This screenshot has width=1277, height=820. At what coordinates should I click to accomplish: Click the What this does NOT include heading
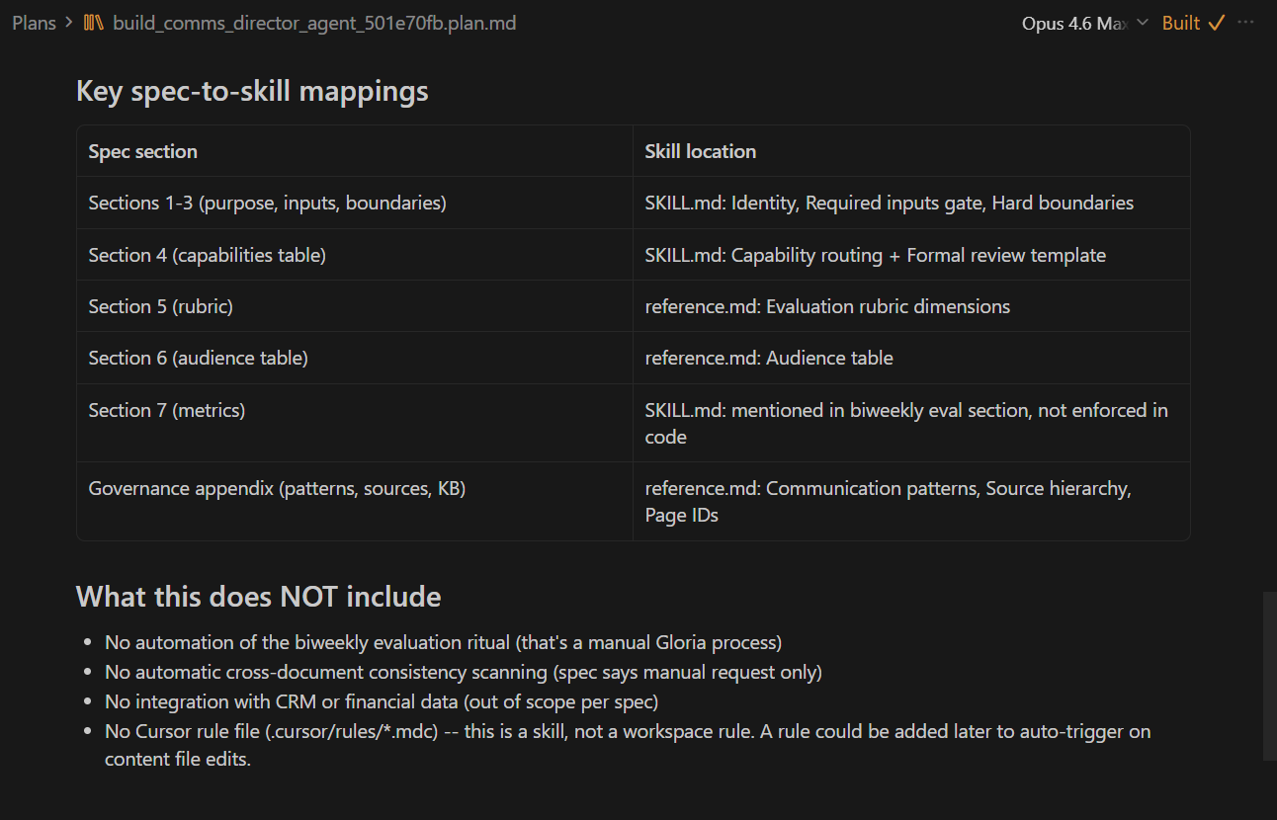[x=258, y=597]
